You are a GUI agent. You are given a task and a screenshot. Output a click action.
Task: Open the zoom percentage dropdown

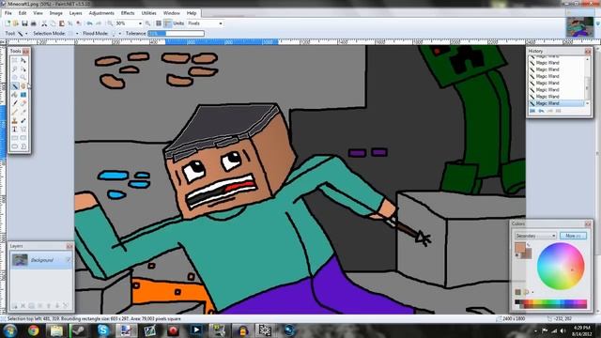(x=140, y=23)
